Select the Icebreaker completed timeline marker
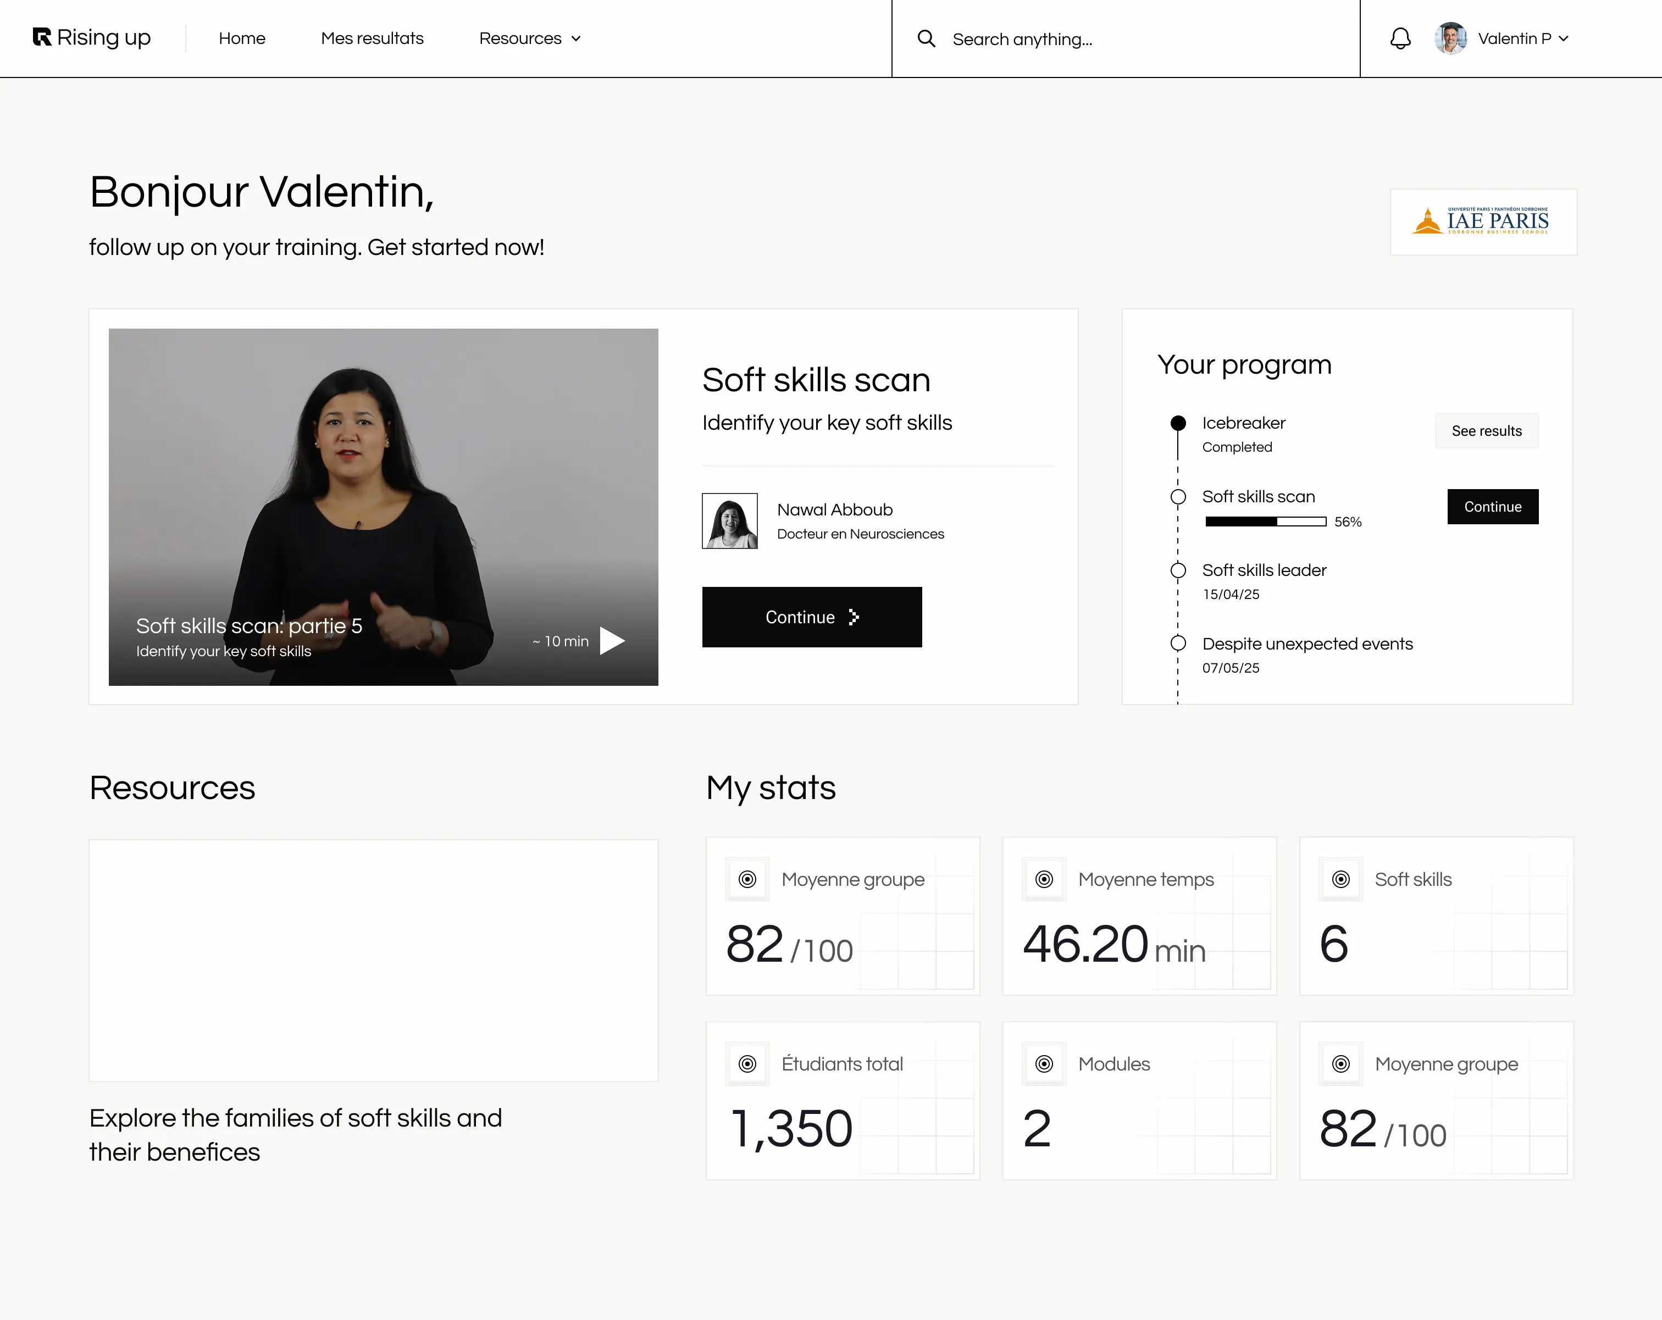This screenshot has height=1320, width=1662. point(1178,423)
